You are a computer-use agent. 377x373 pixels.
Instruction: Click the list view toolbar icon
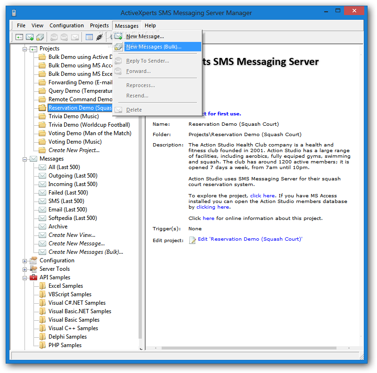tap(89, 37)
